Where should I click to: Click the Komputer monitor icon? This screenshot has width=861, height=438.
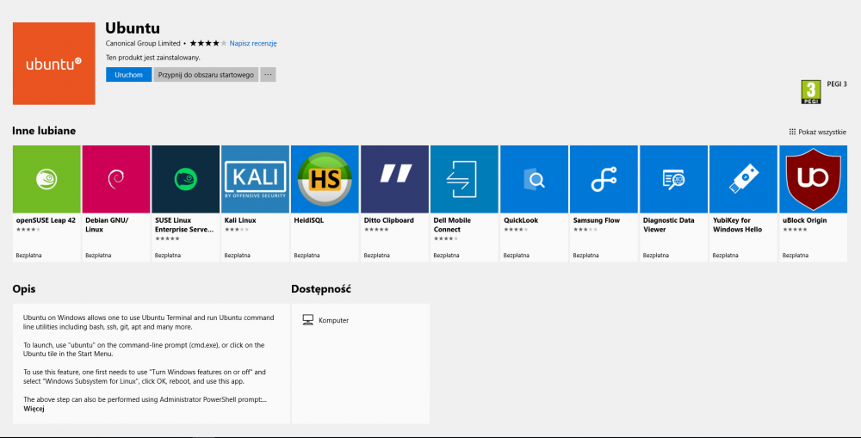[x=308, y=320]
